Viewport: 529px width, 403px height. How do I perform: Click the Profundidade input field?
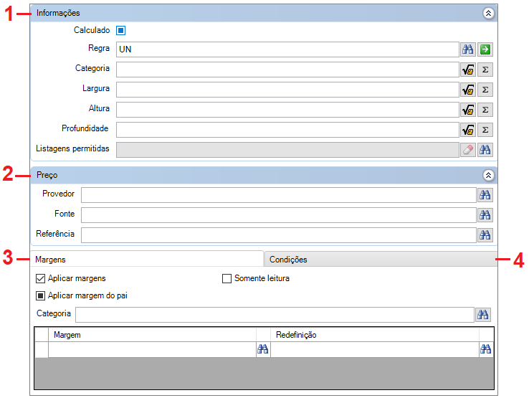click(287, 130)
